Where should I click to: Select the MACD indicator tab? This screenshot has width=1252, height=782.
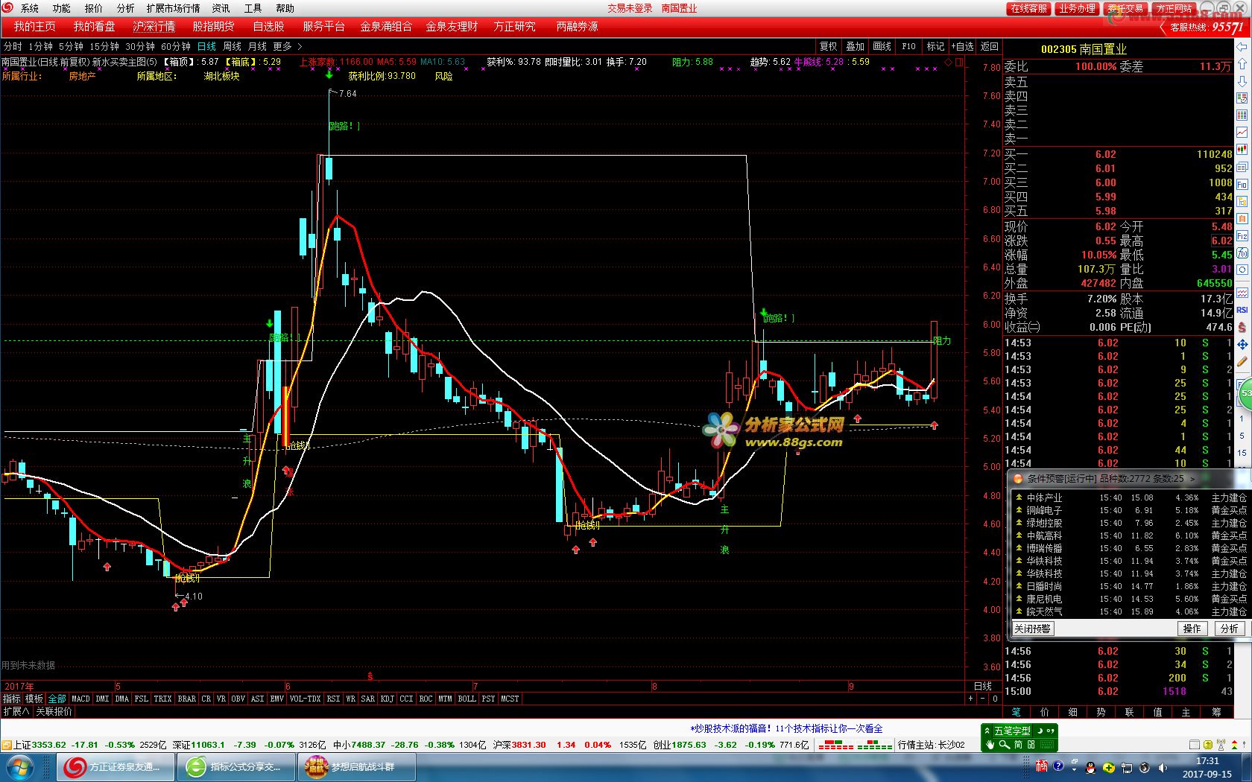click(80, 699)
